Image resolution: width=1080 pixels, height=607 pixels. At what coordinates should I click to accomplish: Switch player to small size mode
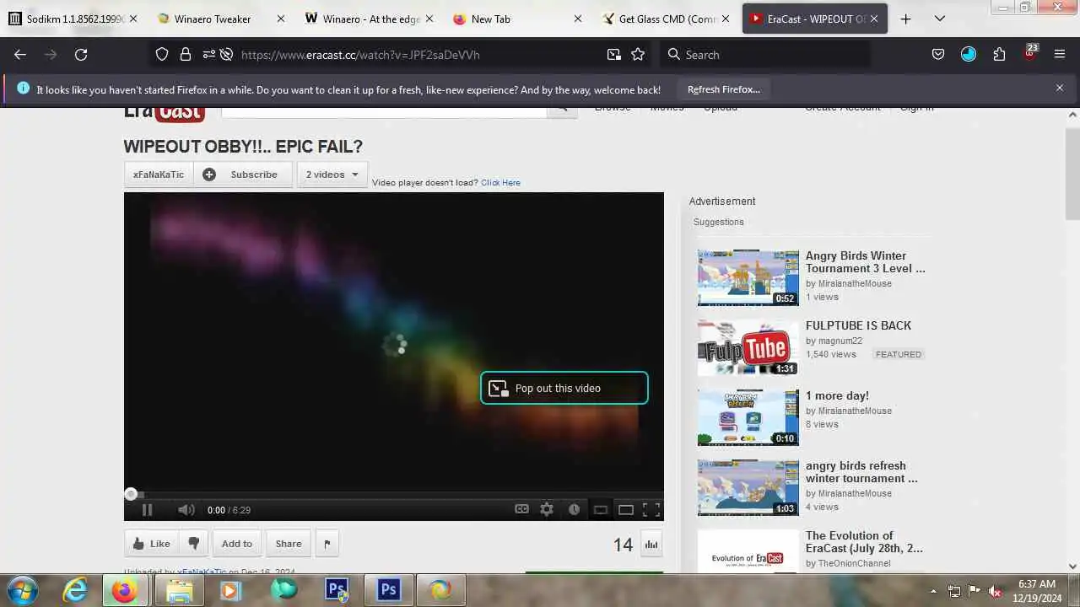[x=601, y=509]
